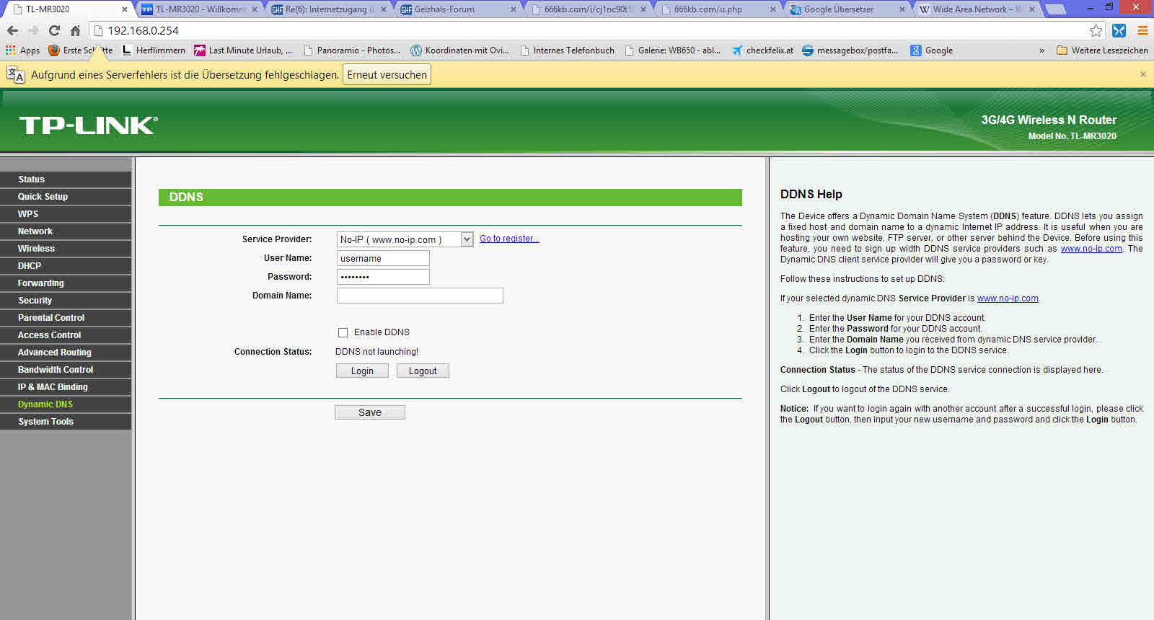The image size is (1154, 620).
Task: Open the Google bookmark
Action: pyautogui.click(x=932, y=50)
